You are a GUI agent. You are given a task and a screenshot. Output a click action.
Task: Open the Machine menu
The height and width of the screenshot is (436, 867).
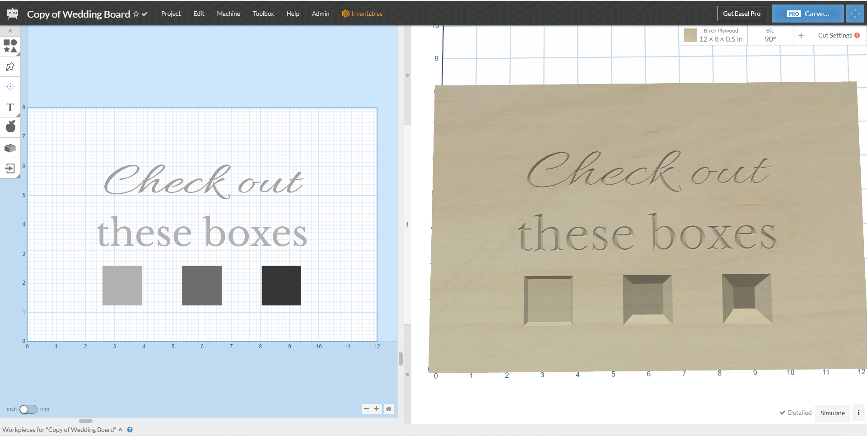[x=228, y=14]
